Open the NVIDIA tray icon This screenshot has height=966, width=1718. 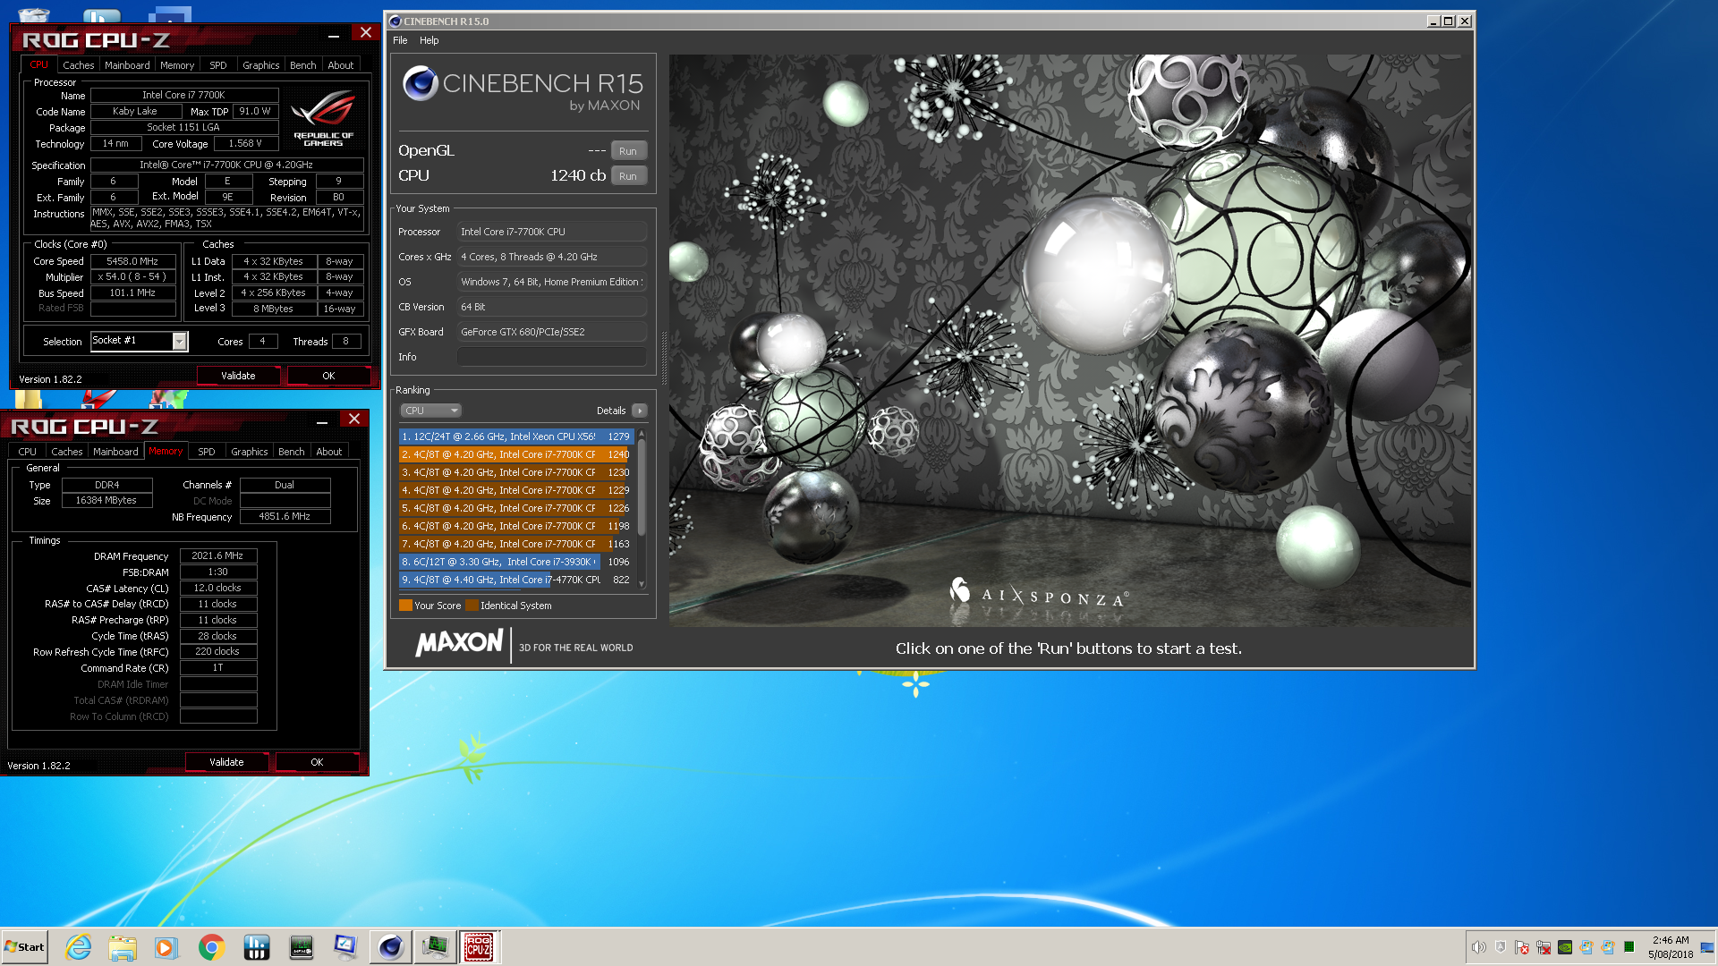[x=1565, y=947]
